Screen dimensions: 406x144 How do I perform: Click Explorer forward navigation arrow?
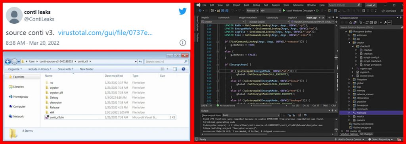tap(14, 62)
